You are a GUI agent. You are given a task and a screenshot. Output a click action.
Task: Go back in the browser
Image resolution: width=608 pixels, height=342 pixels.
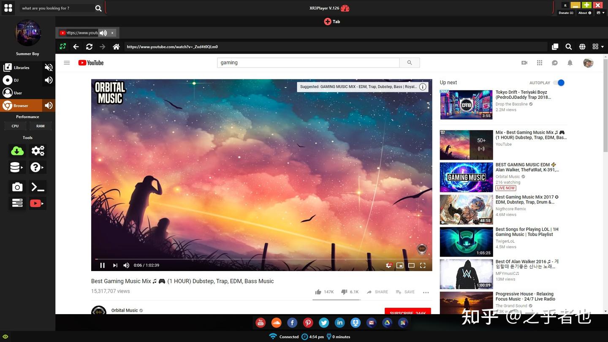point(76,47)
